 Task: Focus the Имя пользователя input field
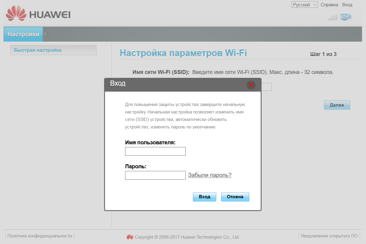pos(155,151)
